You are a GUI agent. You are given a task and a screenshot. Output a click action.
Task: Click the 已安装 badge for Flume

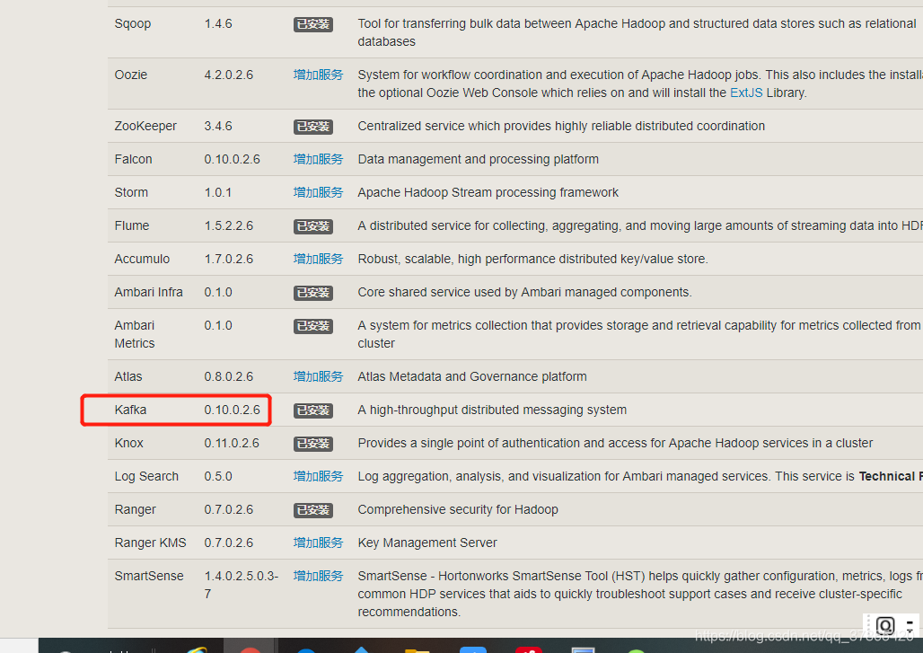pos(313,226)
